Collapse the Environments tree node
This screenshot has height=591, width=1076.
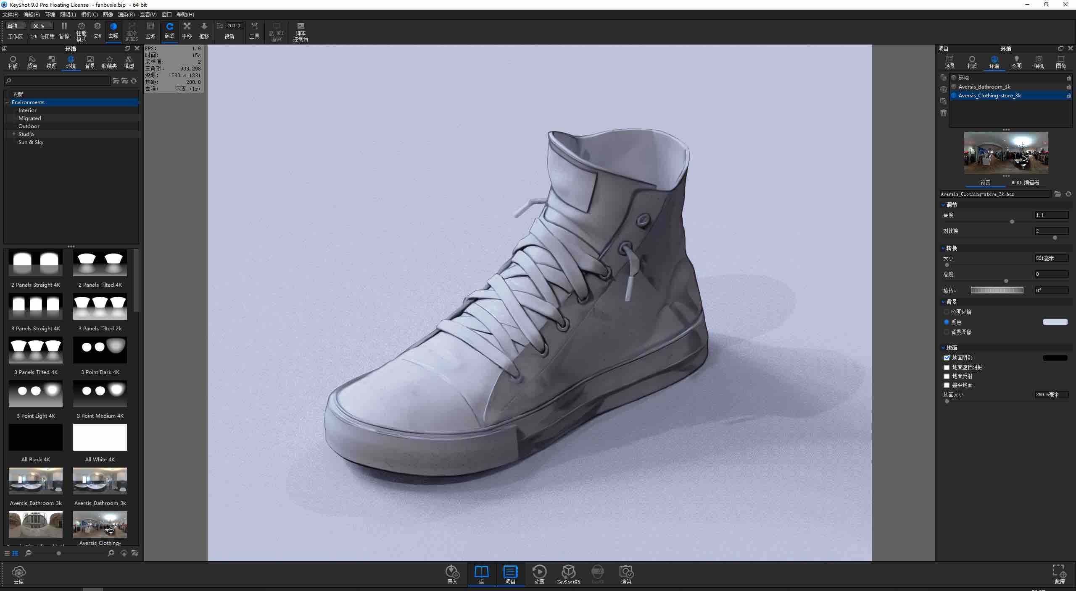click(x=7, y=102)
